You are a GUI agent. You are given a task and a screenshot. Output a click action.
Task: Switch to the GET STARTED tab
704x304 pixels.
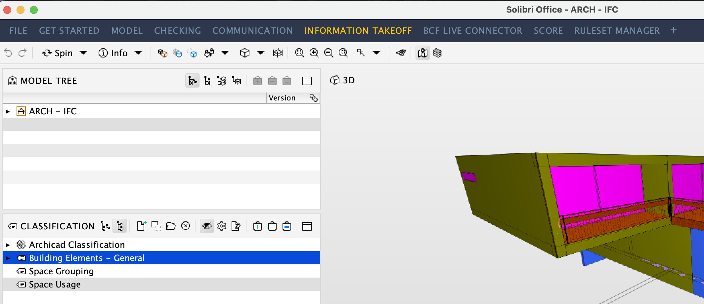(x=69, y=31)
